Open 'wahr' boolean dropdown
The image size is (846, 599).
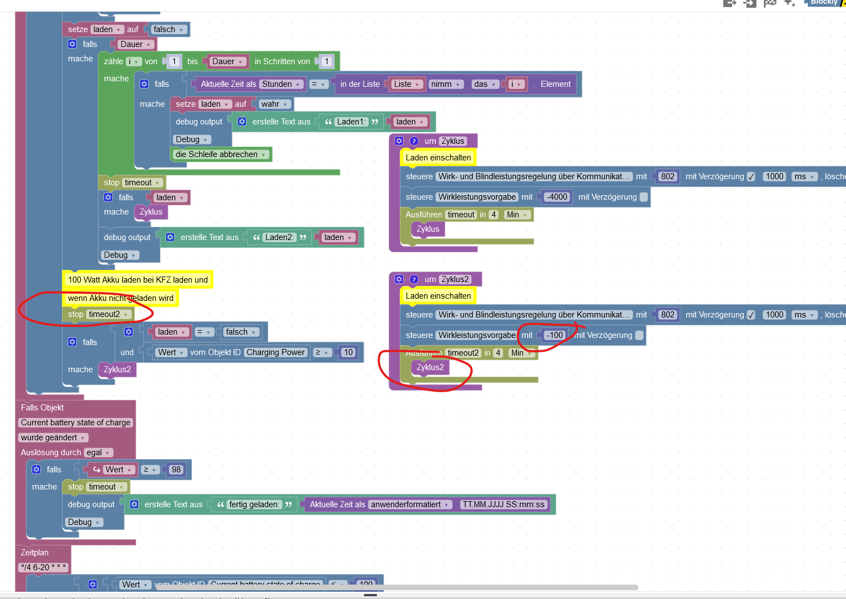click(275, 104)
